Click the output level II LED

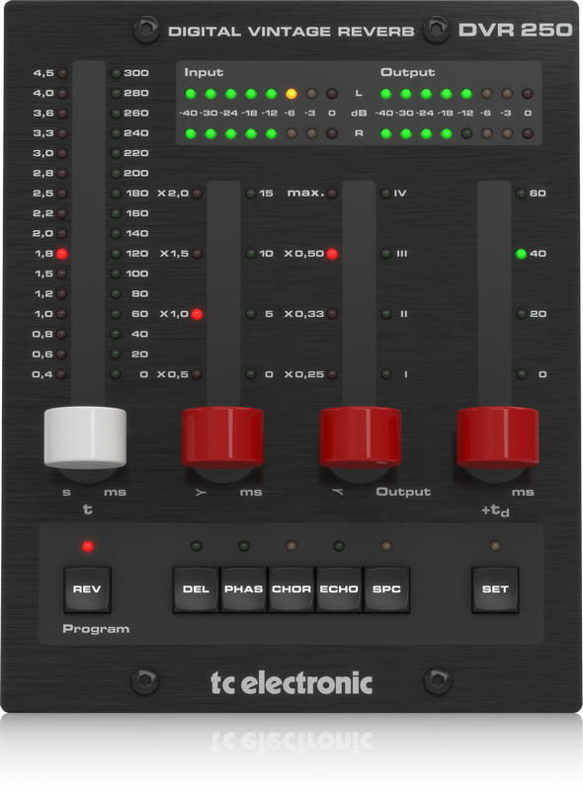pos(385,314)
